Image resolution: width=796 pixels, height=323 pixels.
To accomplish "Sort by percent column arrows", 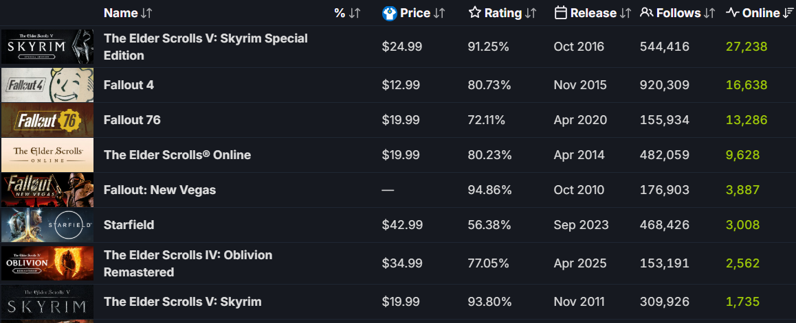I will tap(355, 13).
